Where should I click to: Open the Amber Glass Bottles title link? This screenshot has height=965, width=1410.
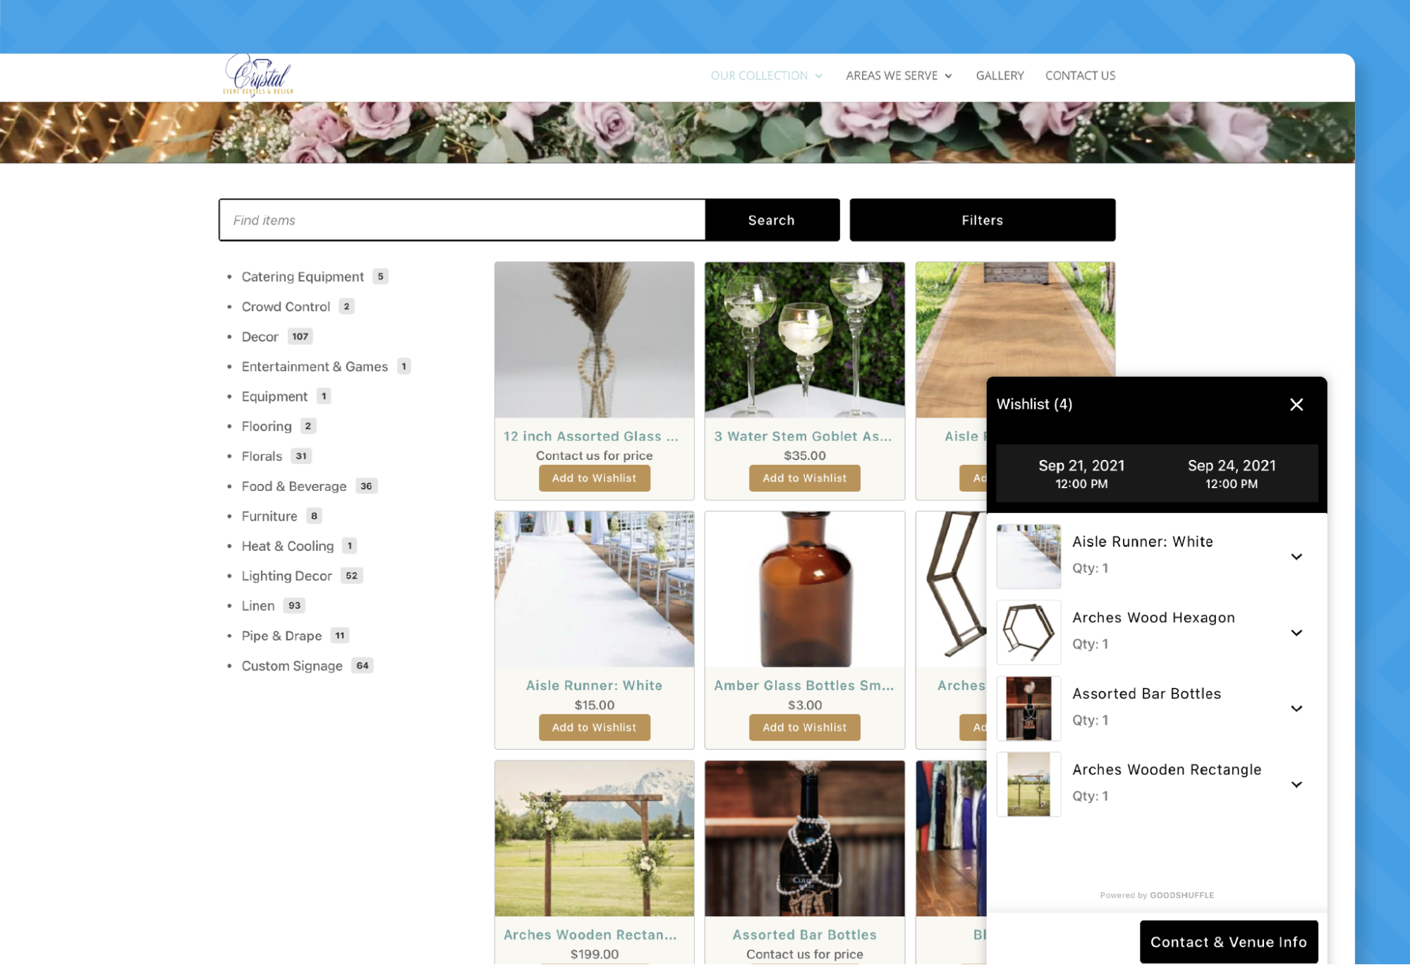pos(804,686)
